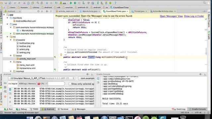212x119 pixels.
Task: Click Scroll from Source target icon
Action: (x=38, y=11)
